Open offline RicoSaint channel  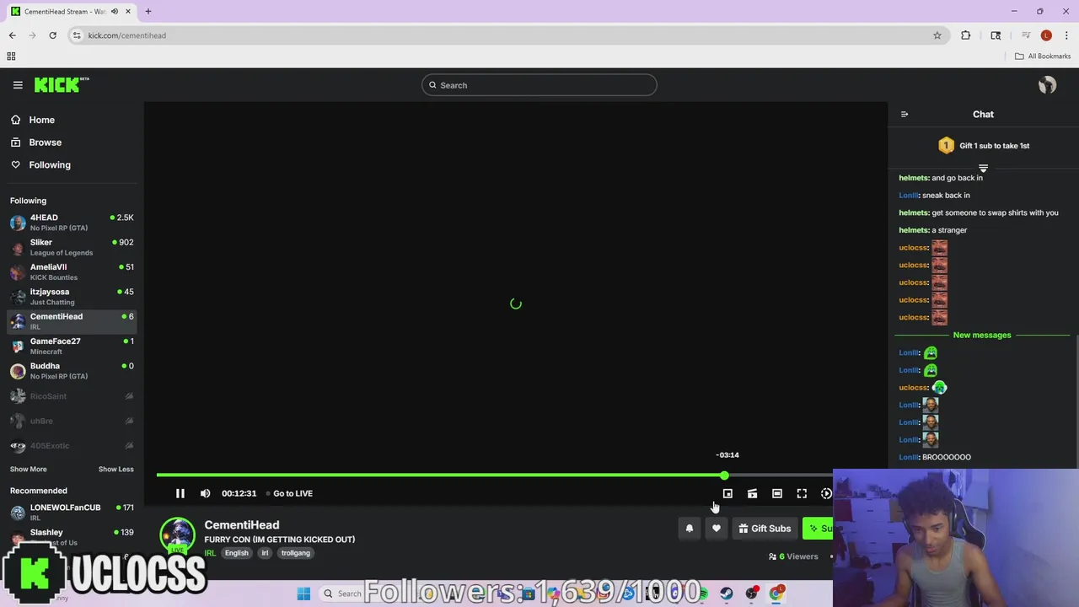[72, 396]
